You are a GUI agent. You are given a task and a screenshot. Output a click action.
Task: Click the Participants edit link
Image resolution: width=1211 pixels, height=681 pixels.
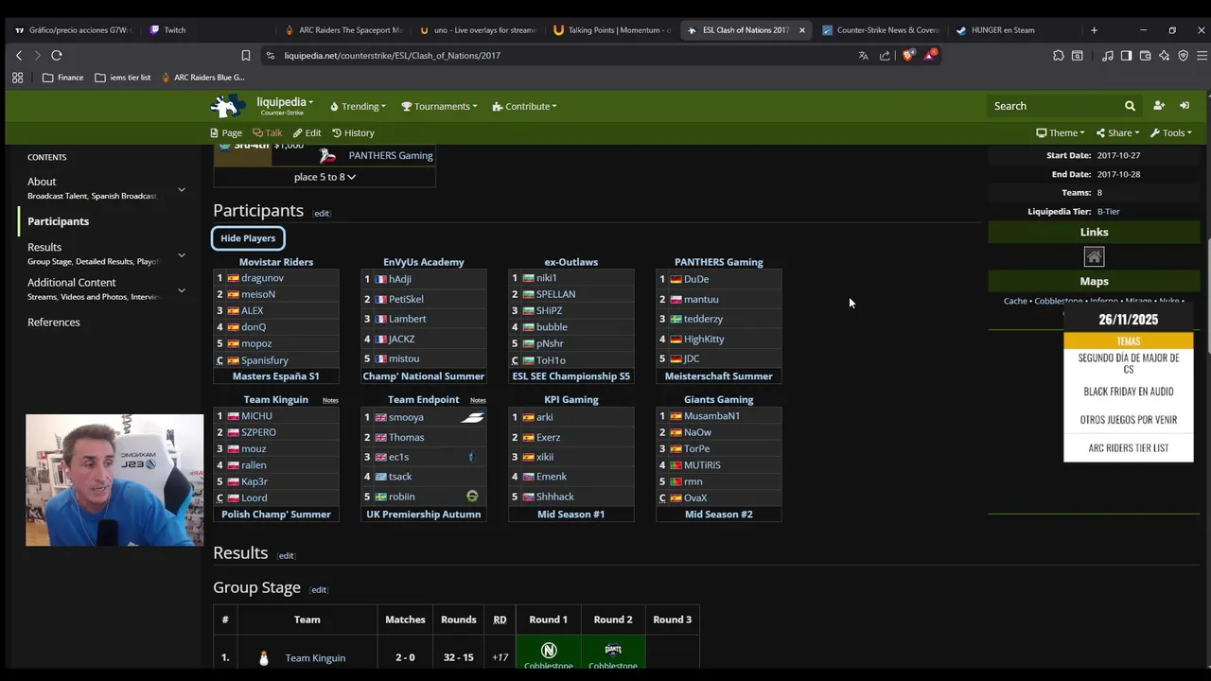pos(322,214)
